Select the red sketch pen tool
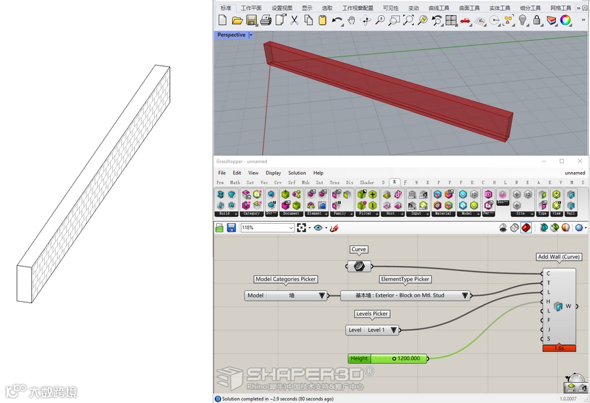 coord(334,228)
